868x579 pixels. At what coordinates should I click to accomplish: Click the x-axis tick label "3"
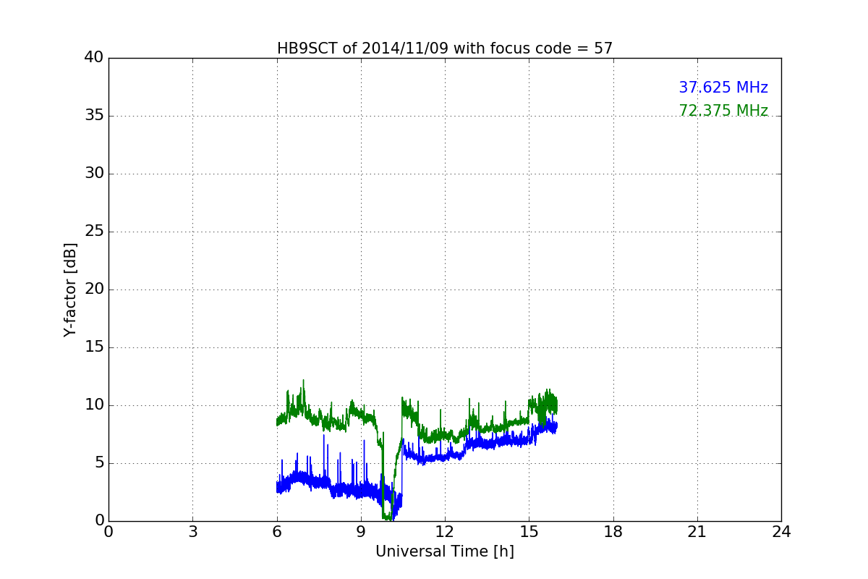193,532
